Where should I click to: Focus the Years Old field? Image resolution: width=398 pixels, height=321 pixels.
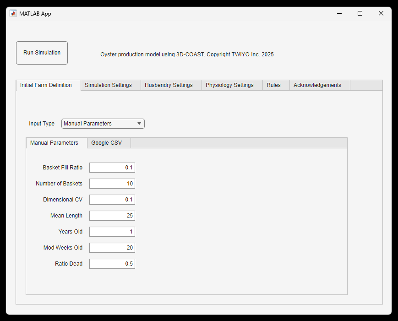point(112,232)
